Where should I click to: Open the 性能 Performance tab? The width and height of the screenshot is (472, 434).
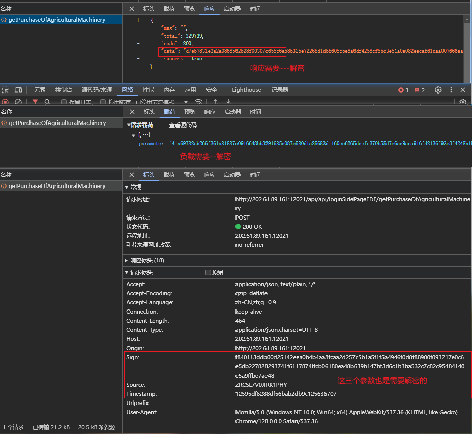pyautogui.click(x=149, y=90)
